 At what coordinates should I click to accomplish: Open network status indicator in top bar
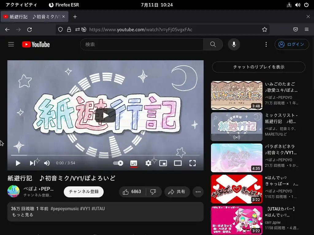coord(289,5)
